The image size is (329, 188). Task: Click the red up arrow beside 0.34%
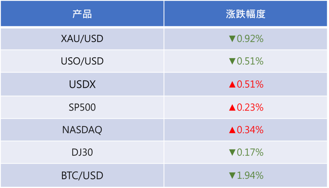point(232,130)
